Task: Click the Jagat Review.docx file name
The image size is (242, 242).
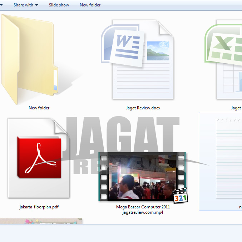Action: tap(143, 108)
